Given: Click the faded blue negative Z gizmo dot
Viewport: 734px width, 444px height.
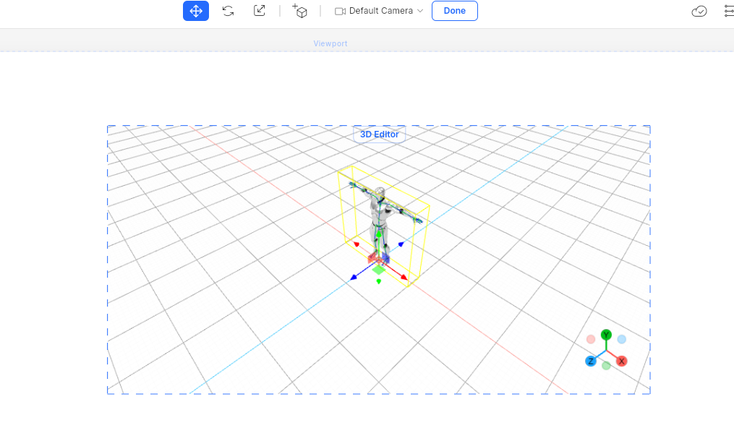Looking at the screenshot, I should click(622, 339).
